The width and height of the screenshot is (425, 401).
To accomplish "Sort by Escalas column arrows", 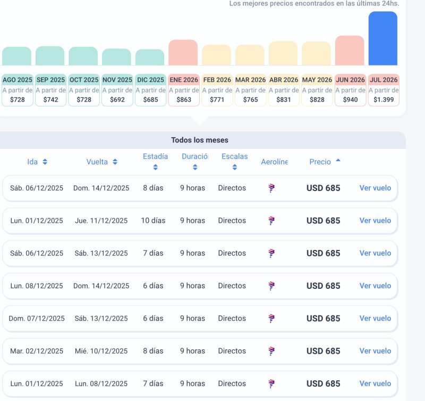I will [234, 167].
